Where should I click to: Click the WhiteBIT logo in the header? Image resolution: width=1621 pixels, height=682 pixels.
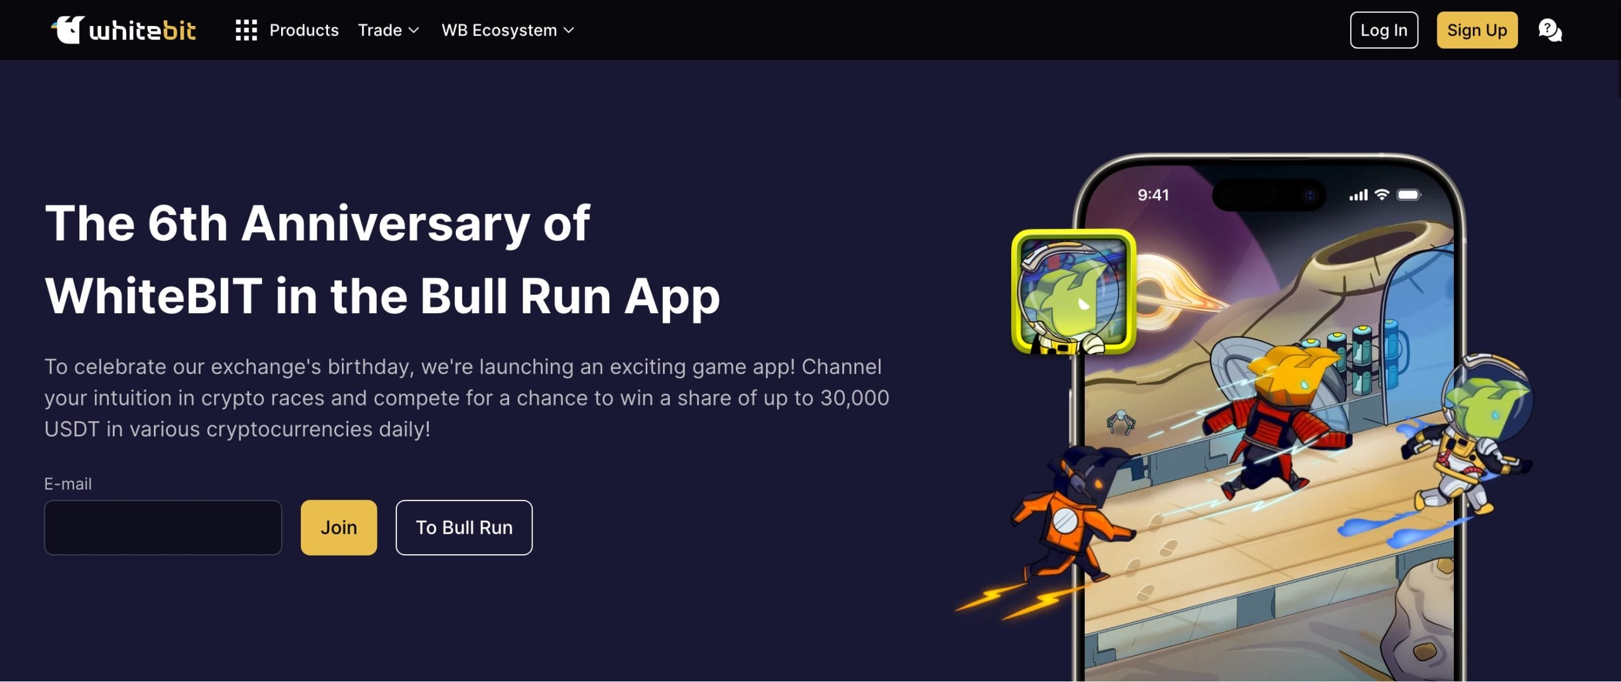(123, 30)
